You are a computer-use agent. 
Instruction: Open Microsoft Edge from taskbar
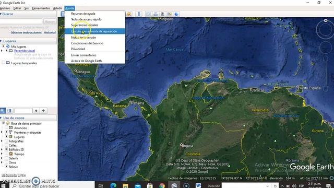point(113,185)
